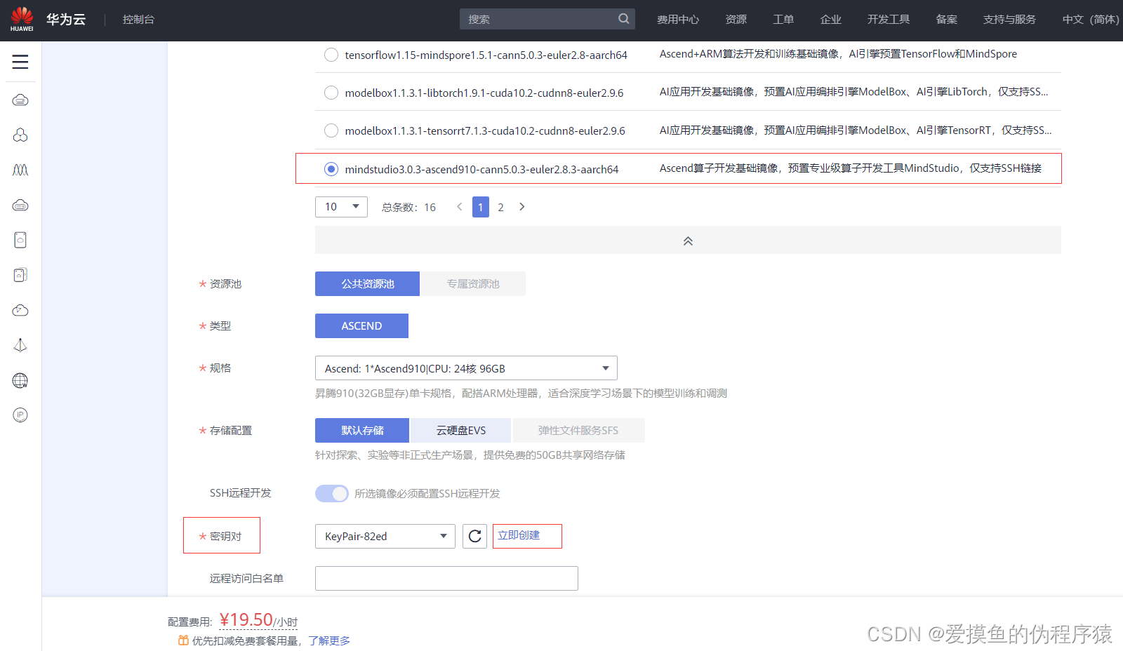Viewport: 1123px width, 651px height.
Task: Collapse the image list with double-chevron
Action: 688,241
